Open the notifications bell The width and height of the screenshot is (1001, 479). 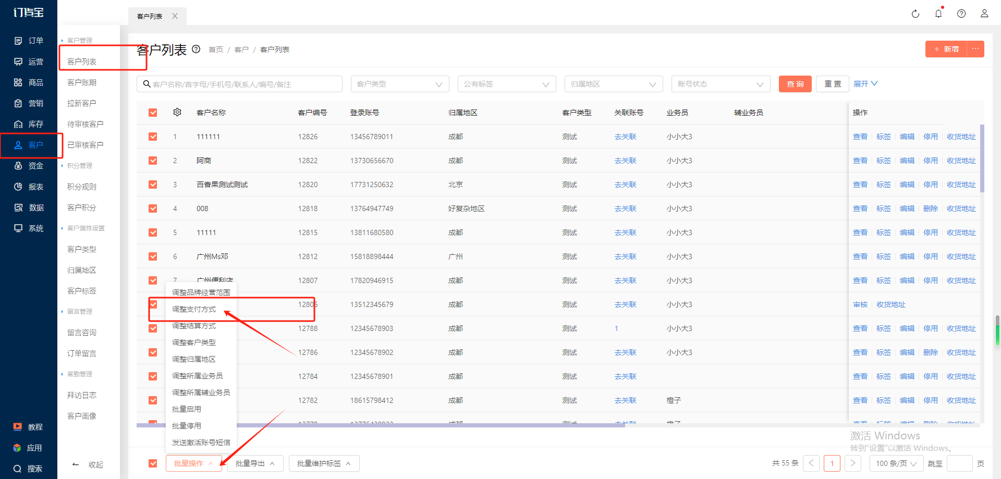(x=938, y=14)
